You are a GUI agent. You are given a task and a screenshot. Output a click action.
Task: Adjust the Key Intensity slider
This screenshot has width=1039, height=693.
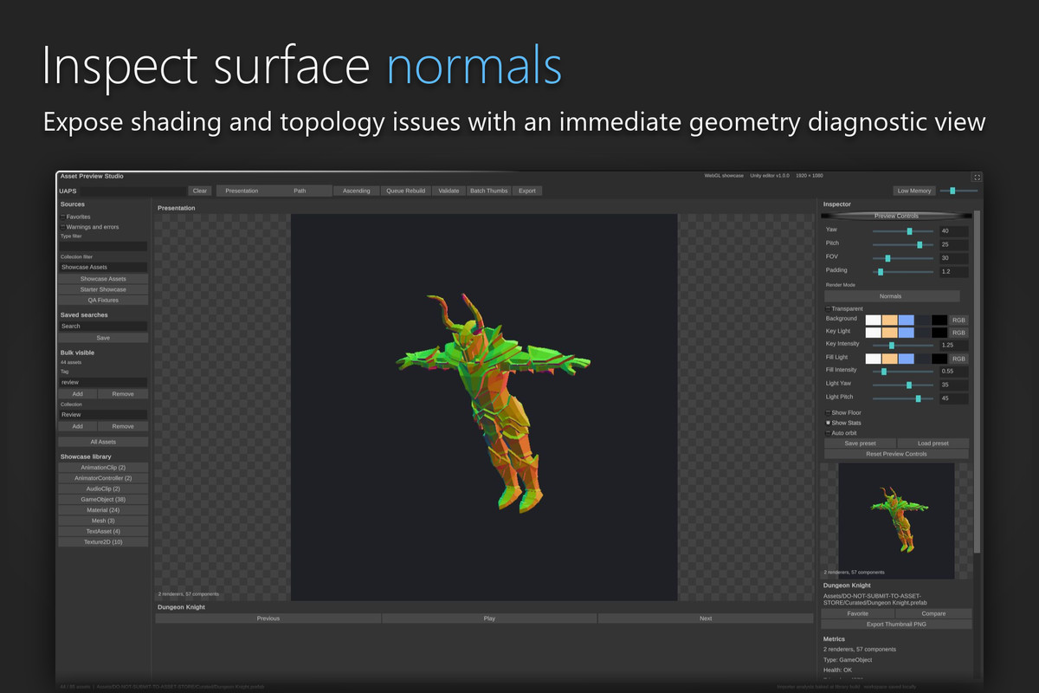(x=903, y=345)
